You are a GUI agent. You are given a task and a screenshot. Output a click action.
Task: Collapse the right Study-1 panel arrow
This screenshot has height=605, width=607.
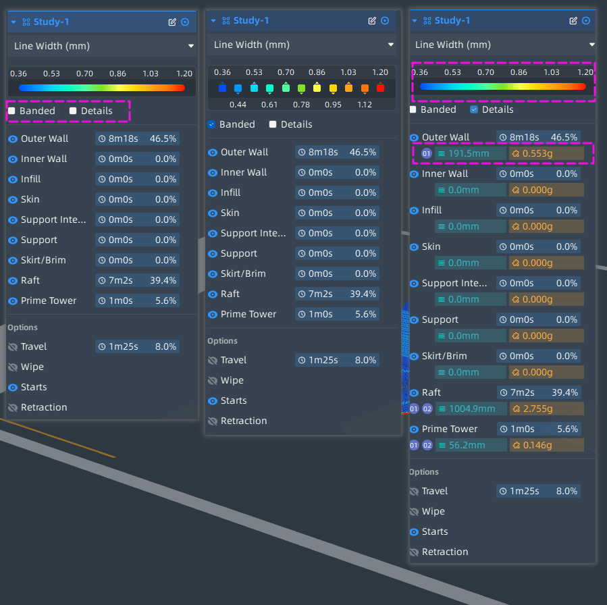[415, 21]
